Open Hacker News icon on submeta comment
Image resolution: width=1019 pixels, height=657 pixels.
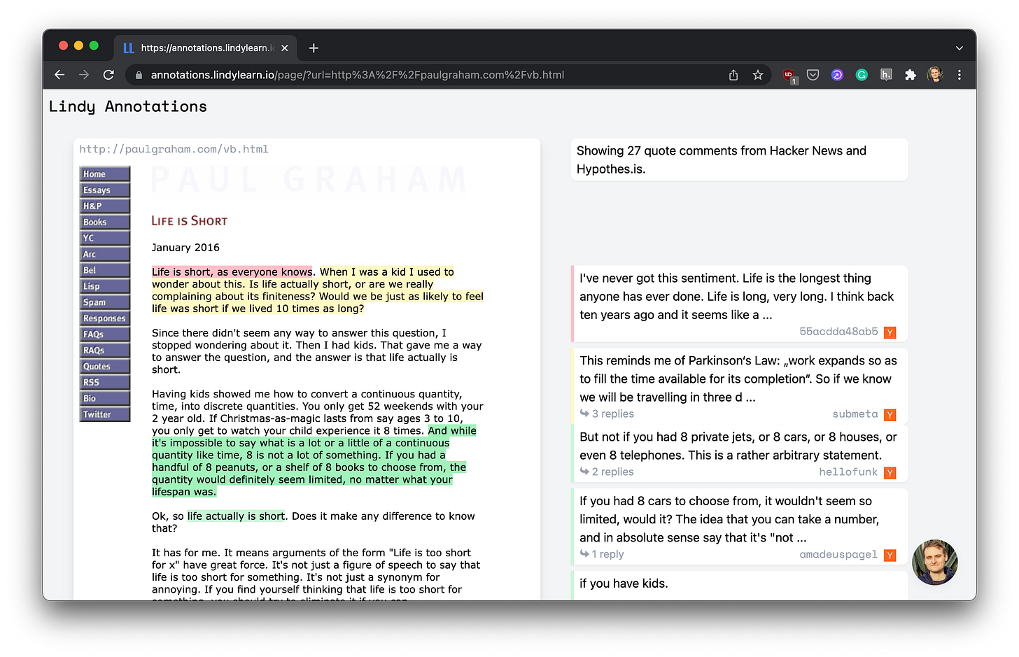click(x=890, y=415)
